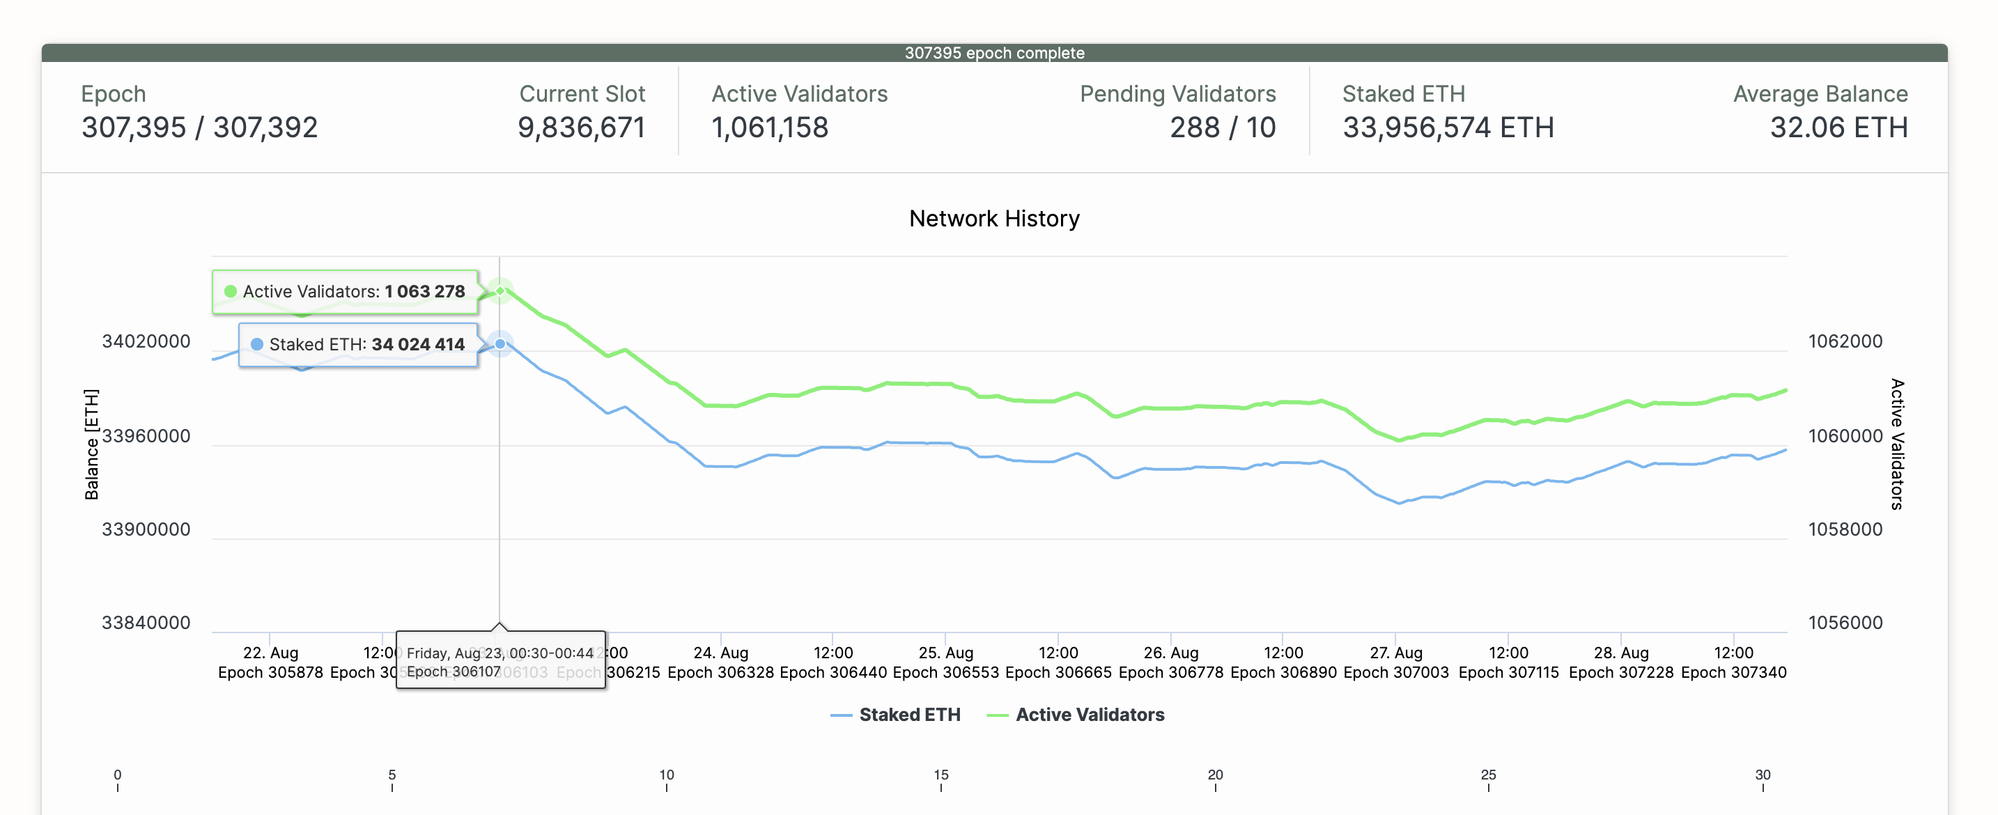
Task: Click the 'Epoch 307340' 12:00 axis label
Action: tap(1733, 662)
